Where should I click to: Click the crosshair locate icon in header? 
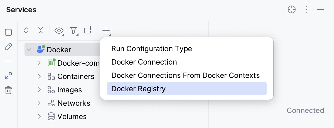point(291,10)
